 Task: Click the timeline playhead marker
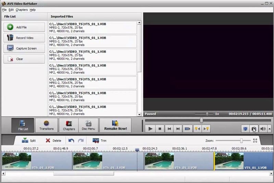(x=137, y=150)
